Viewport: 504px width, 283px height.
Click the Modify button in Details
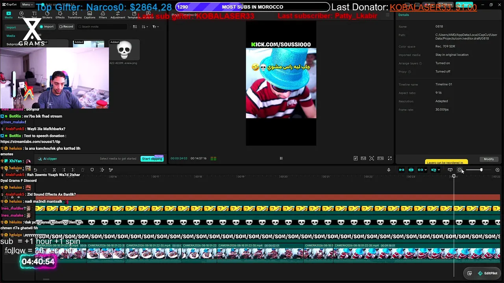[x=489, y=159]
